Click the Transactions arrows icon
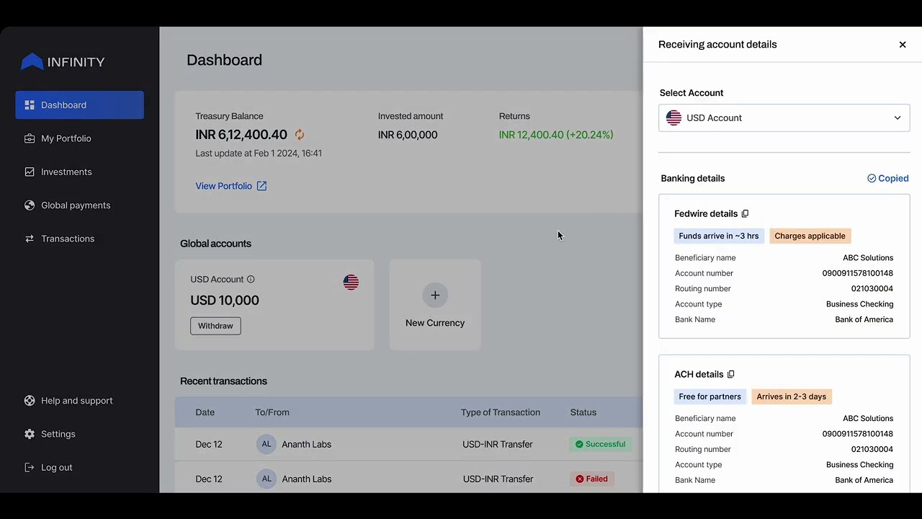The width and height of the screenshot is (922, 519). (x=30, y=239)
